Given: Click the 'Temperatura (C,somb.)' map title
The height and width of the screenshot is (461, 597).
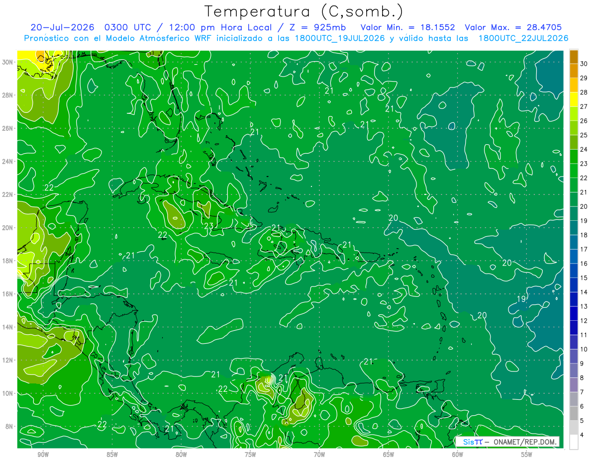Looking at the screenshot, I should [x=304, y=11].
